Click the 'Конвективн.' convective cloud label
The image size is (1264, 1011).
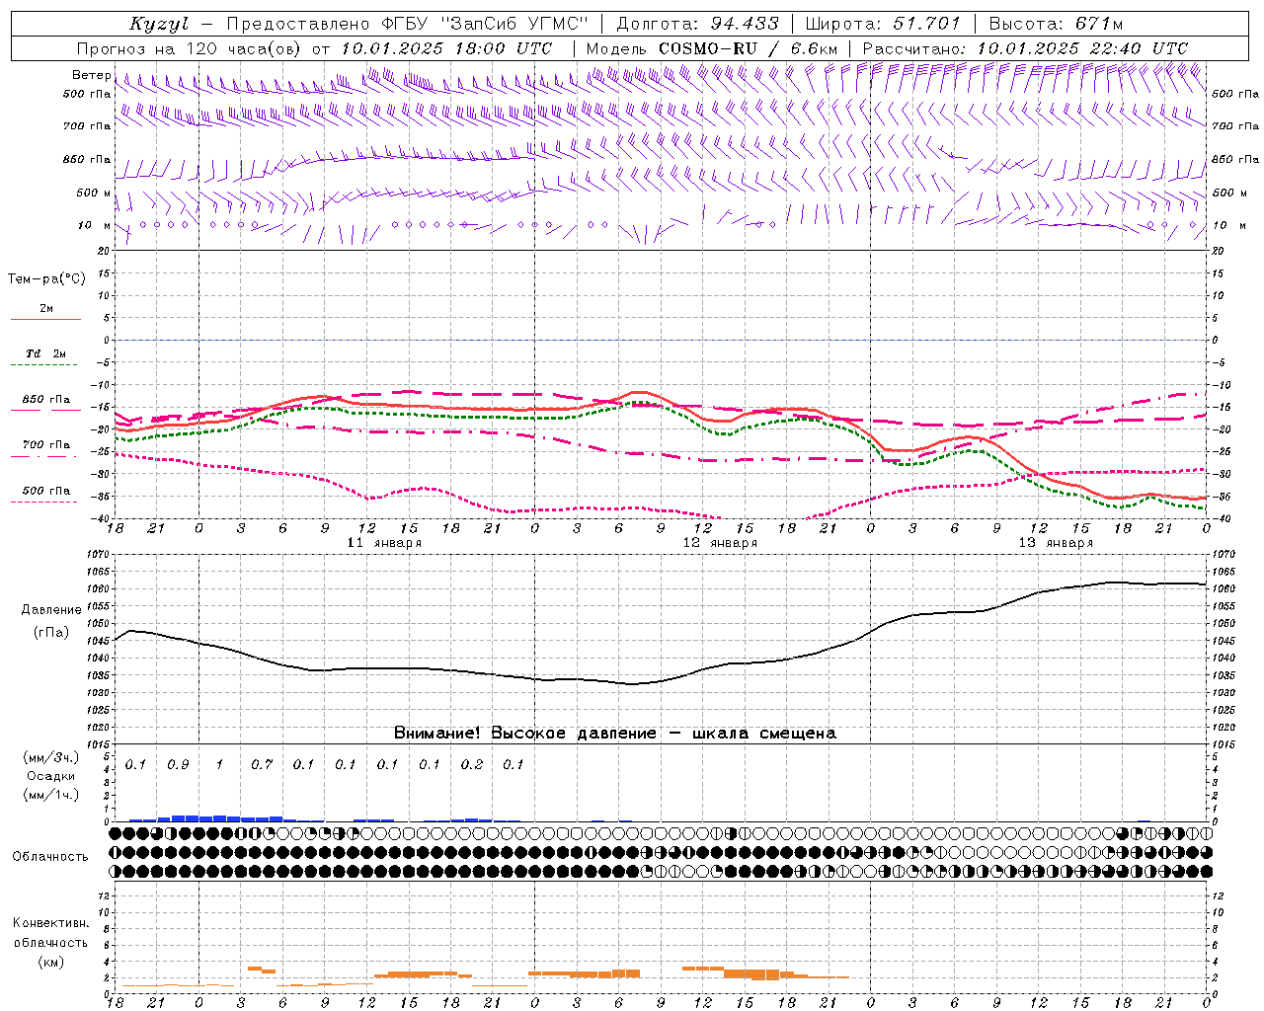(50, 923)
